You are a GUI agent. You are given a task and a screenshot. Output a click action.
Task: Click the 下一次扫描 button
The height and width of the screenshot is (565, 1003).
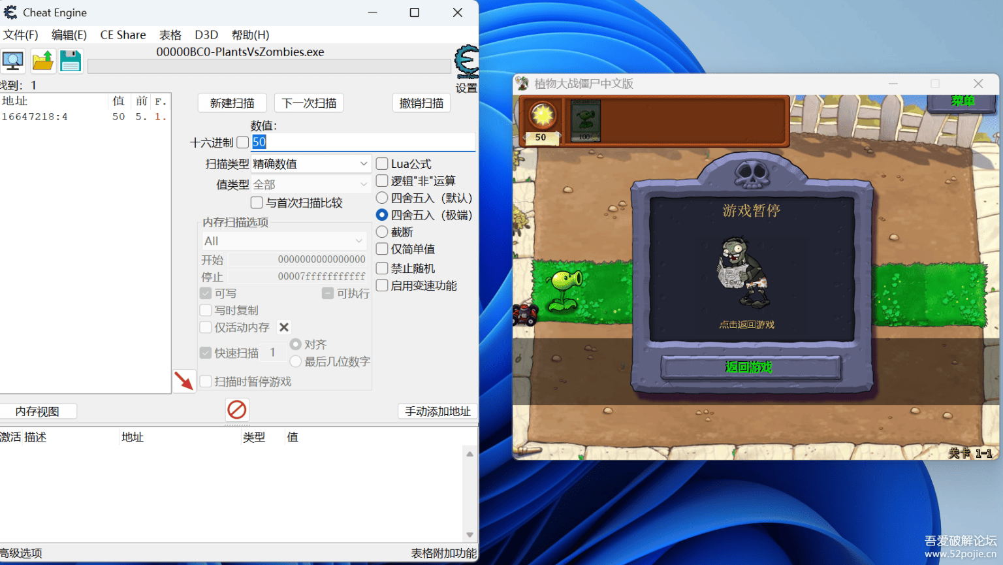310,103
